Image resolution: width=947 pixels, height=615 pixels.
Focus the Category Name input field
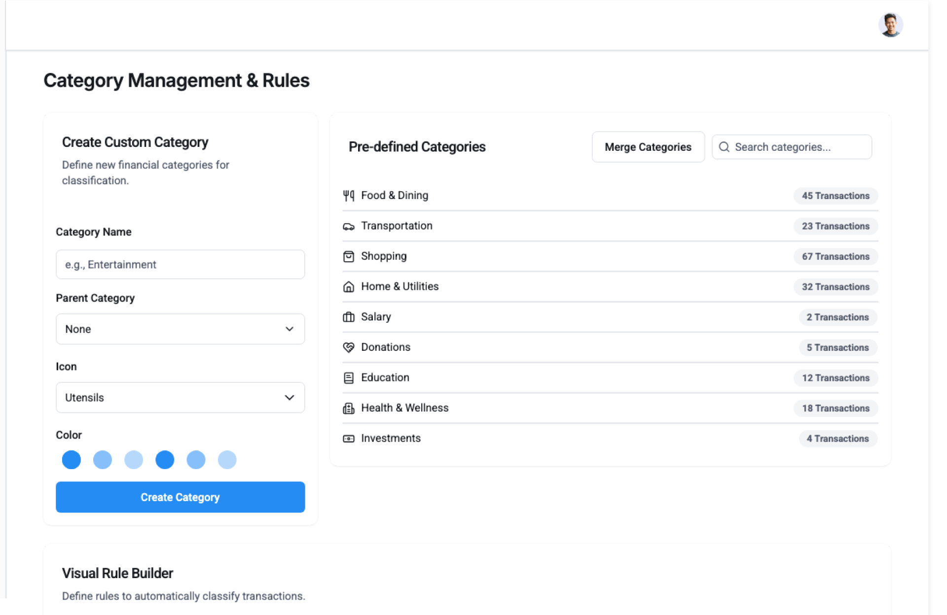pyautogui.click(x=180, y=264)
